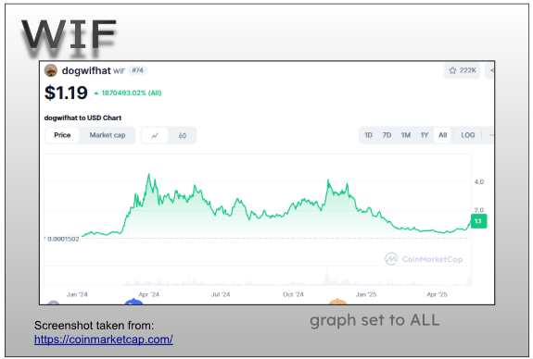533x359 pixels.
Task: Set chart range to 1Y
Action: click(425, 135)
